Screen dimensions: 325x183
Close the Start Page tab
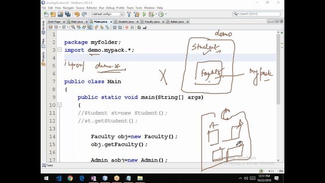tap(64, 21)
